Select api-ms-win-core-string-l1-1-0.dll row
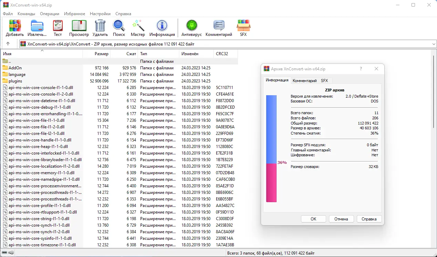The image size is (437, 257). click(x=119, y=219)
